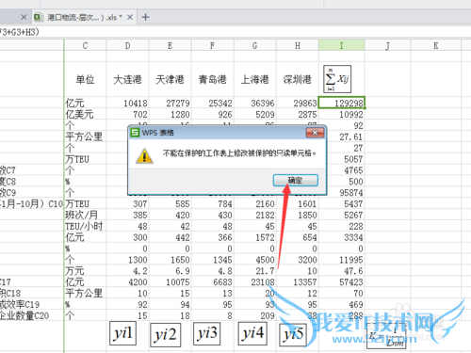This screenshot has height=353, width=471.
Task: Select column E header
Action: point(170,46)
